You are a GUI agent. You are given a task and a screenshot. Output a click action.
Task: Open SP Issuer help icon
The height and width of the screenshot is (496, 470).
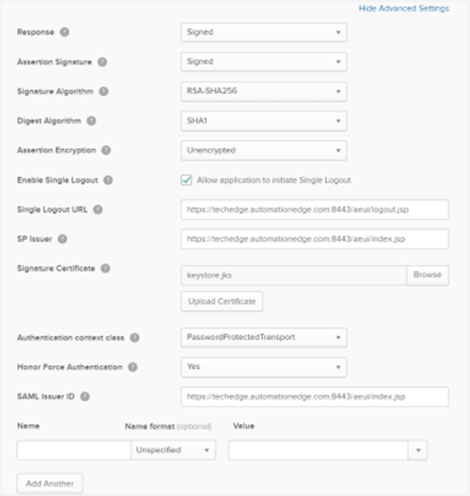pyautogui.click(x=62, y=239)
